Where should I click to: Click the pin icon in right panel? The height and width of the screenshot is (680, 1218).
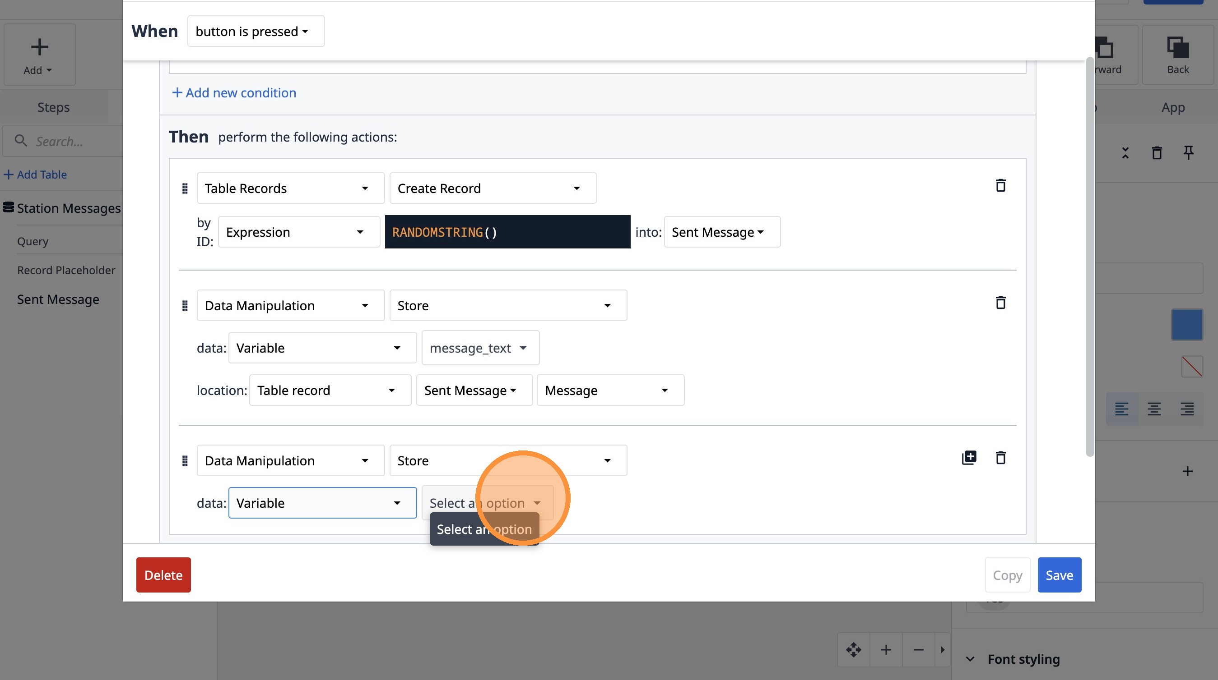tap(1188, 152)
